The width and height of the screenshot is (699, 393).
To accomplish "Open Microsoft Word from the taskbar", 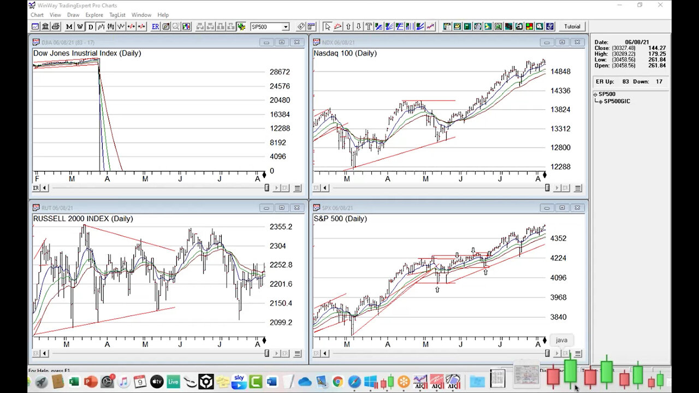I will click(272, 382).
